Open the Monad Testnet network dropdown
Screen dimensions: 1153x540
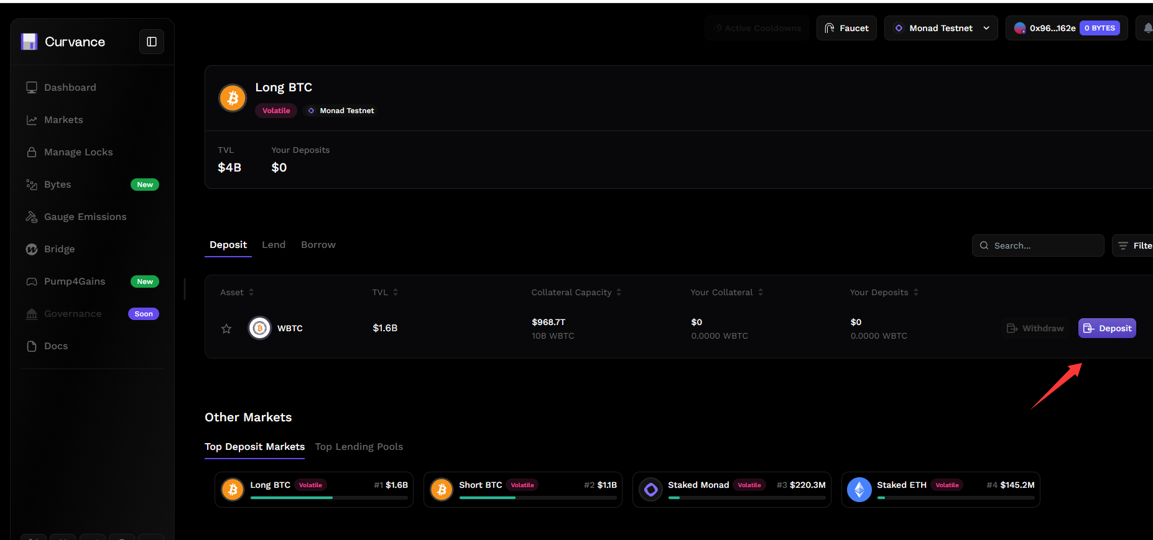(940, 28)
